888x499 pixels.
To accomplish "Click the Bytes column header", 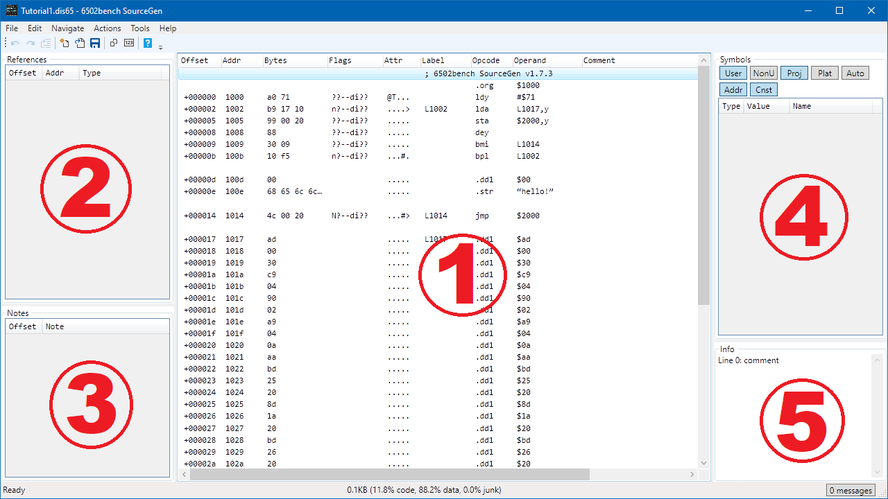I will pyautogui.click(x=294, y=60).
